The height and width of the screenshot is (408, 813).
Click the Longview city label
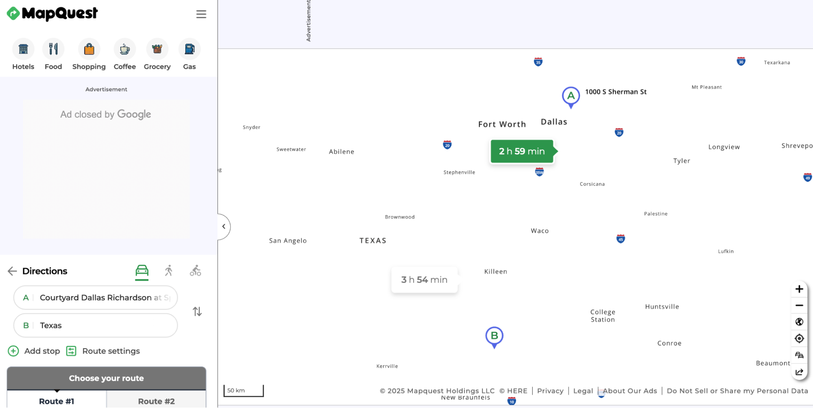coord(724,147)
